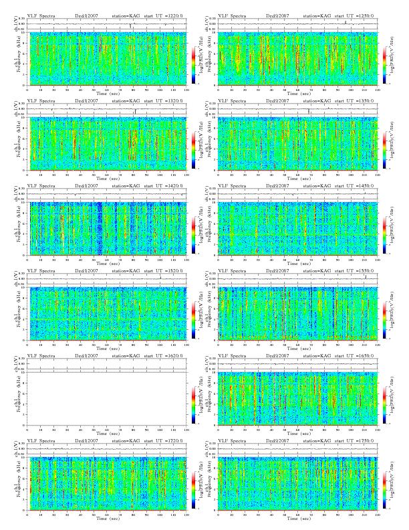409x530 pixels.
Task: Select the PSD color bar of the UT 1250 panel
Action: tap(385, 65)
